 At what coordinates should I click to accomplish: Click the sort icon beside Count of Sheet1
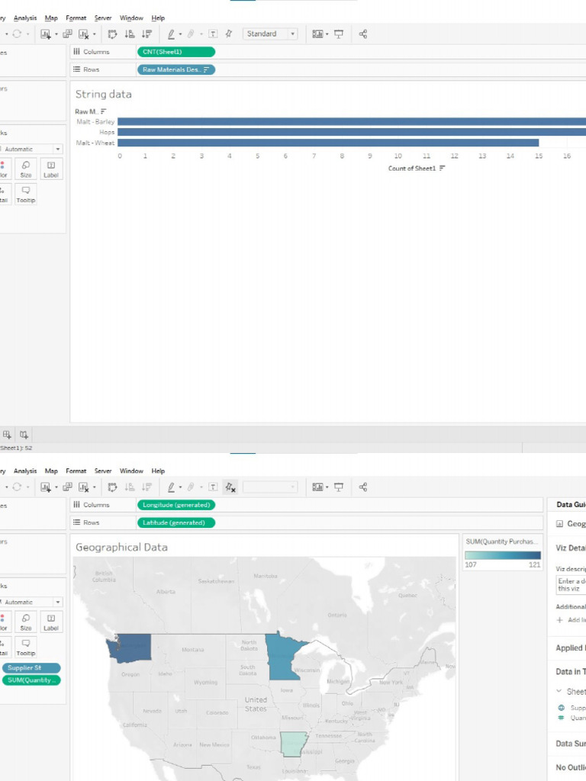[x=442, y=169]
